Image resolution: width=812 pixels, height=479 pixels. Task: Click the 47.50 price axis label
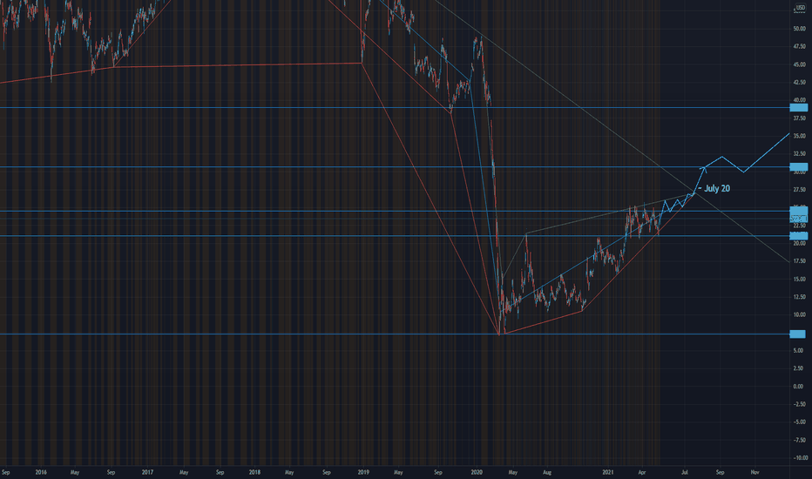799,47
